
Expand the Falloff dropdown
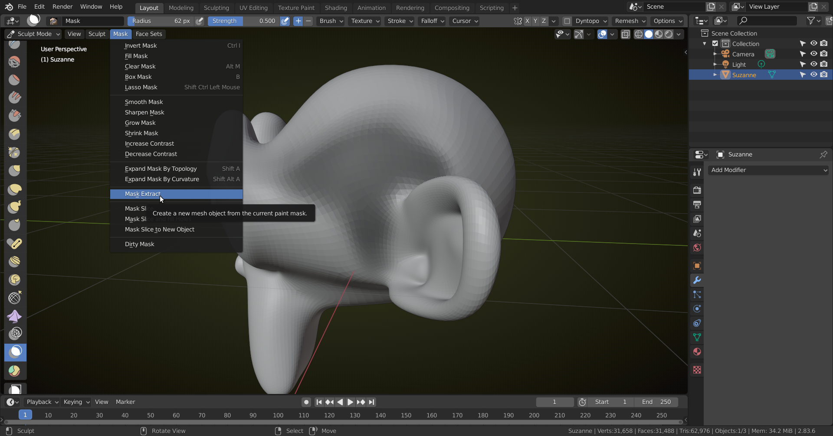click(432, 21)
